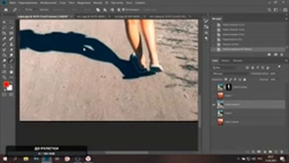Open path arrangement options
This screenshot has height=163, width=289.
click(112, 10)
